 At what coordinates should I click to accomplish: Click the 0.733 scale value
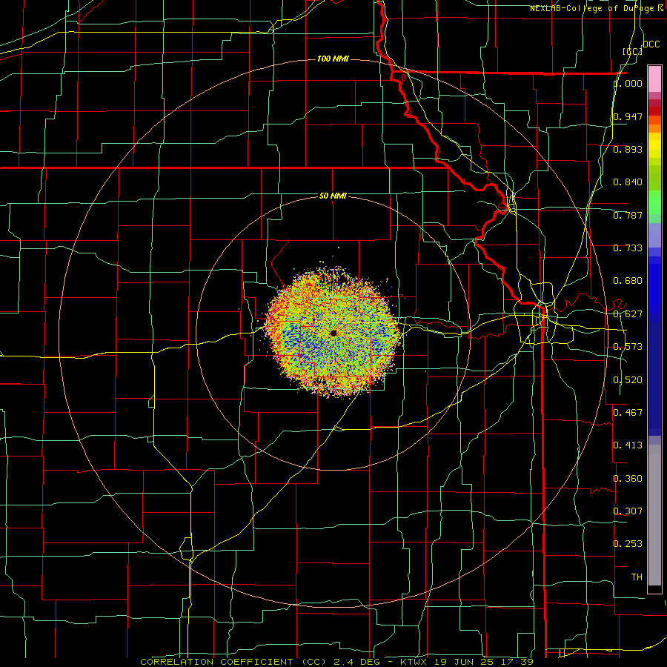(628, 248)
